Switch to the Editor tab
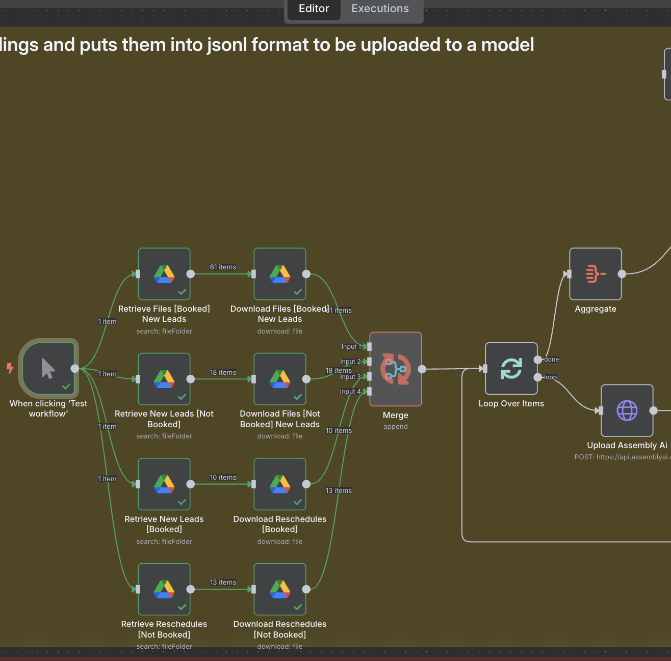The image size is (671, 661). coord(314,9)
